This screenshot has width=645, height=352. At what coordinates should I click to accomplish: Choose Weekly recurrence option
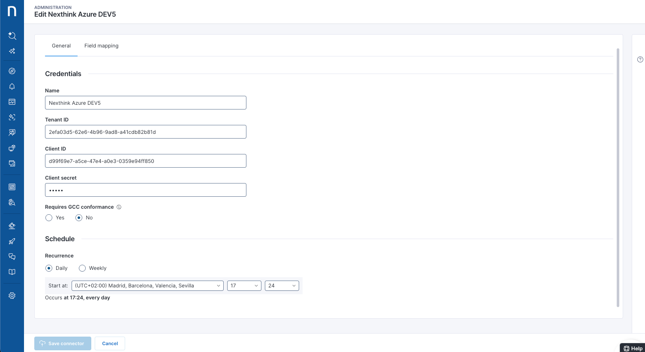coord(82,268)
